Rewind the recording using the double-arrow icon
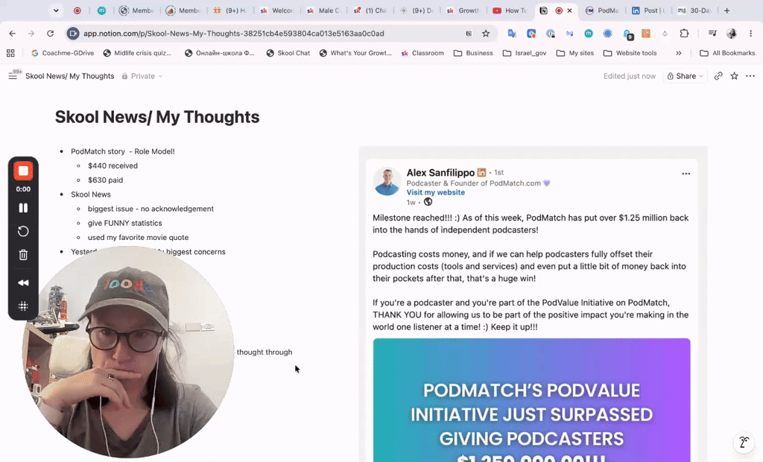 click(23, 283)
